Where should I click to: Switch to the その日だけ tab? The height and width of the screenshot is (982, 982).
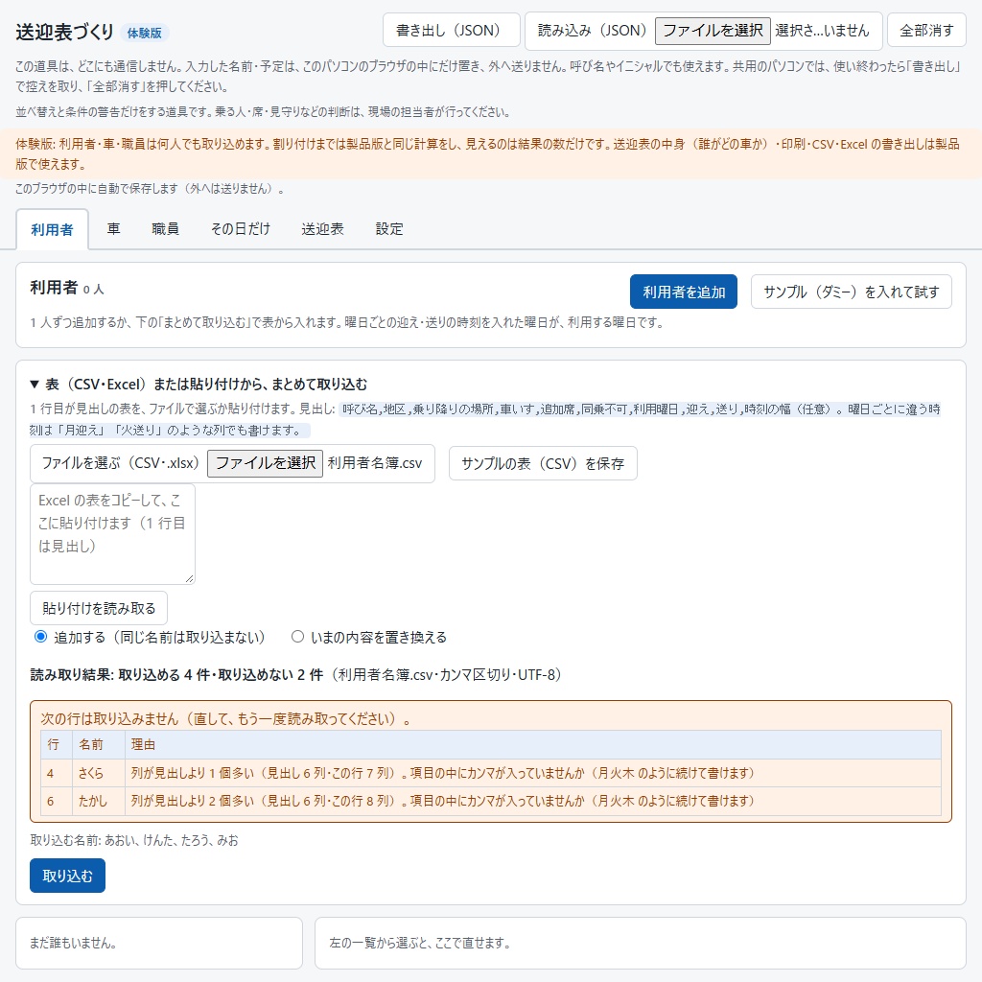(x=241, y=228)
